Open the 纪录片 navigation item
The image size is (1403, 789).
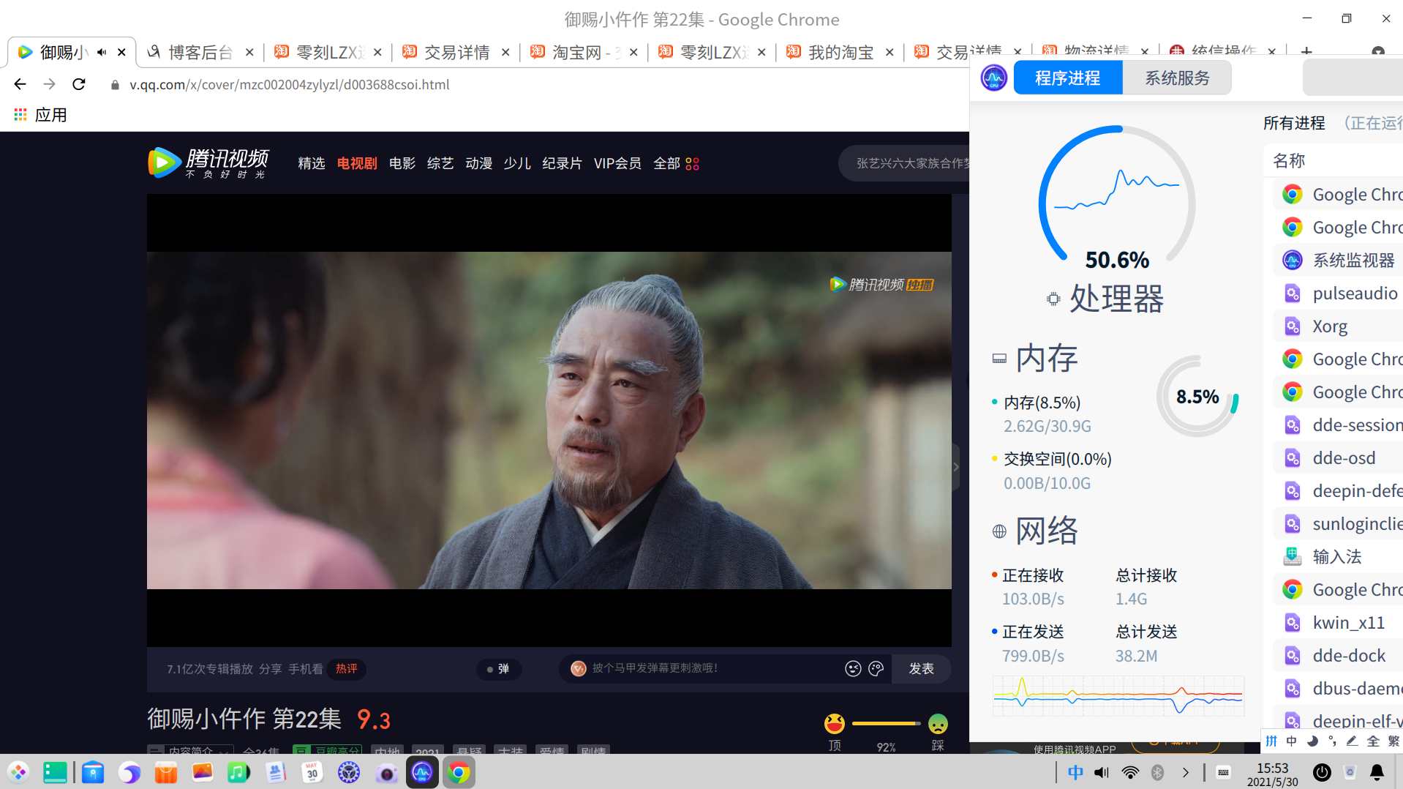point(563,163)
